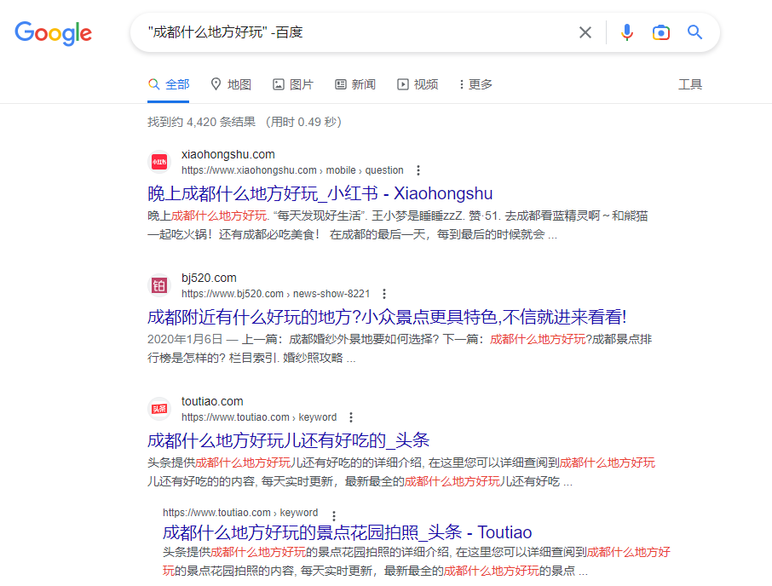772x586 pixels.
Task: Click the 2020年1月6日 date in snippet
Action: (x=185, y=340)
